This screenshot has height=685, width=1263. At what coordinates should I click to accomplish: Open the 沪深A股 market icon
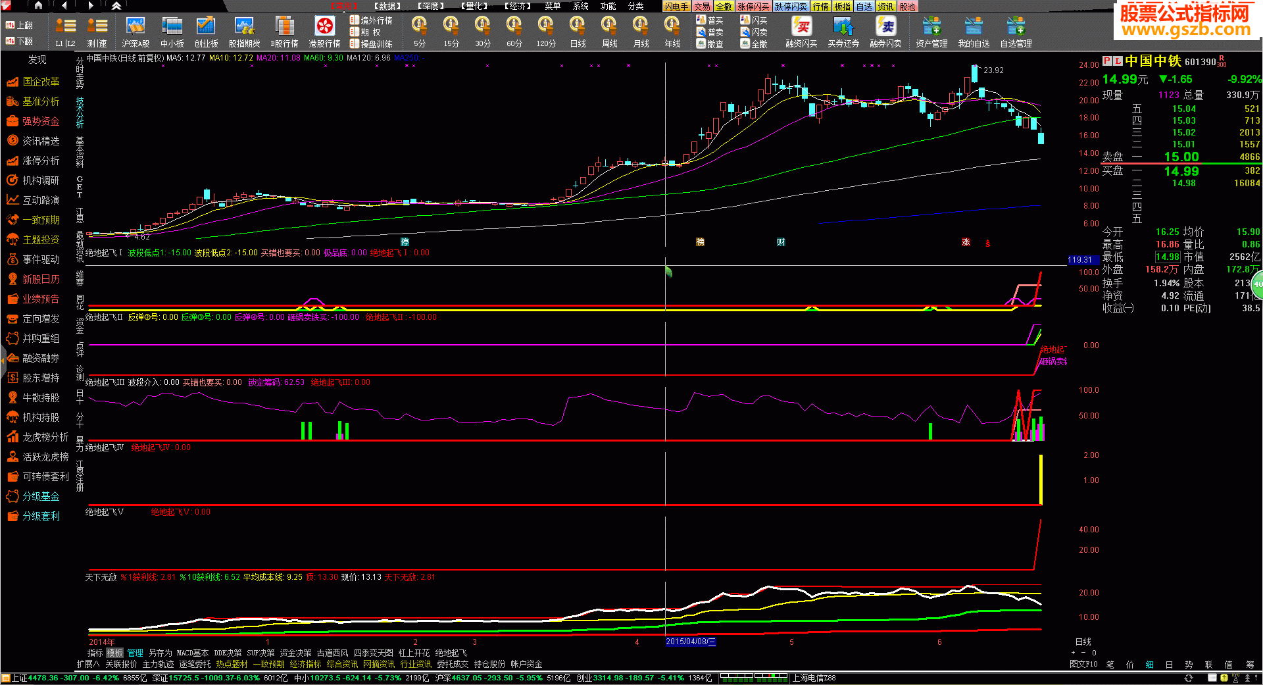[x=136, y=32]
